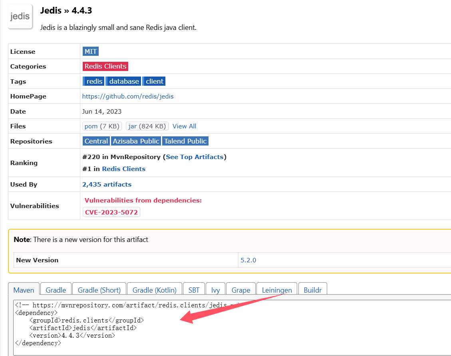
Task: Click the groupId redis.clients line
Action: (87, 320)
